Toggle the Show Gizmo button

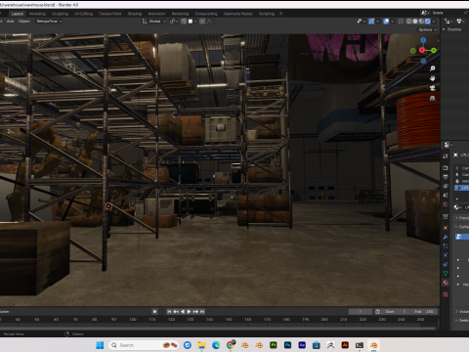371,22
